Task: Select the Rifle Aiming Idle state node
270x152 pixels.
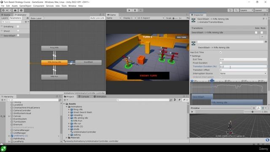Action: [x=54, y=62]
